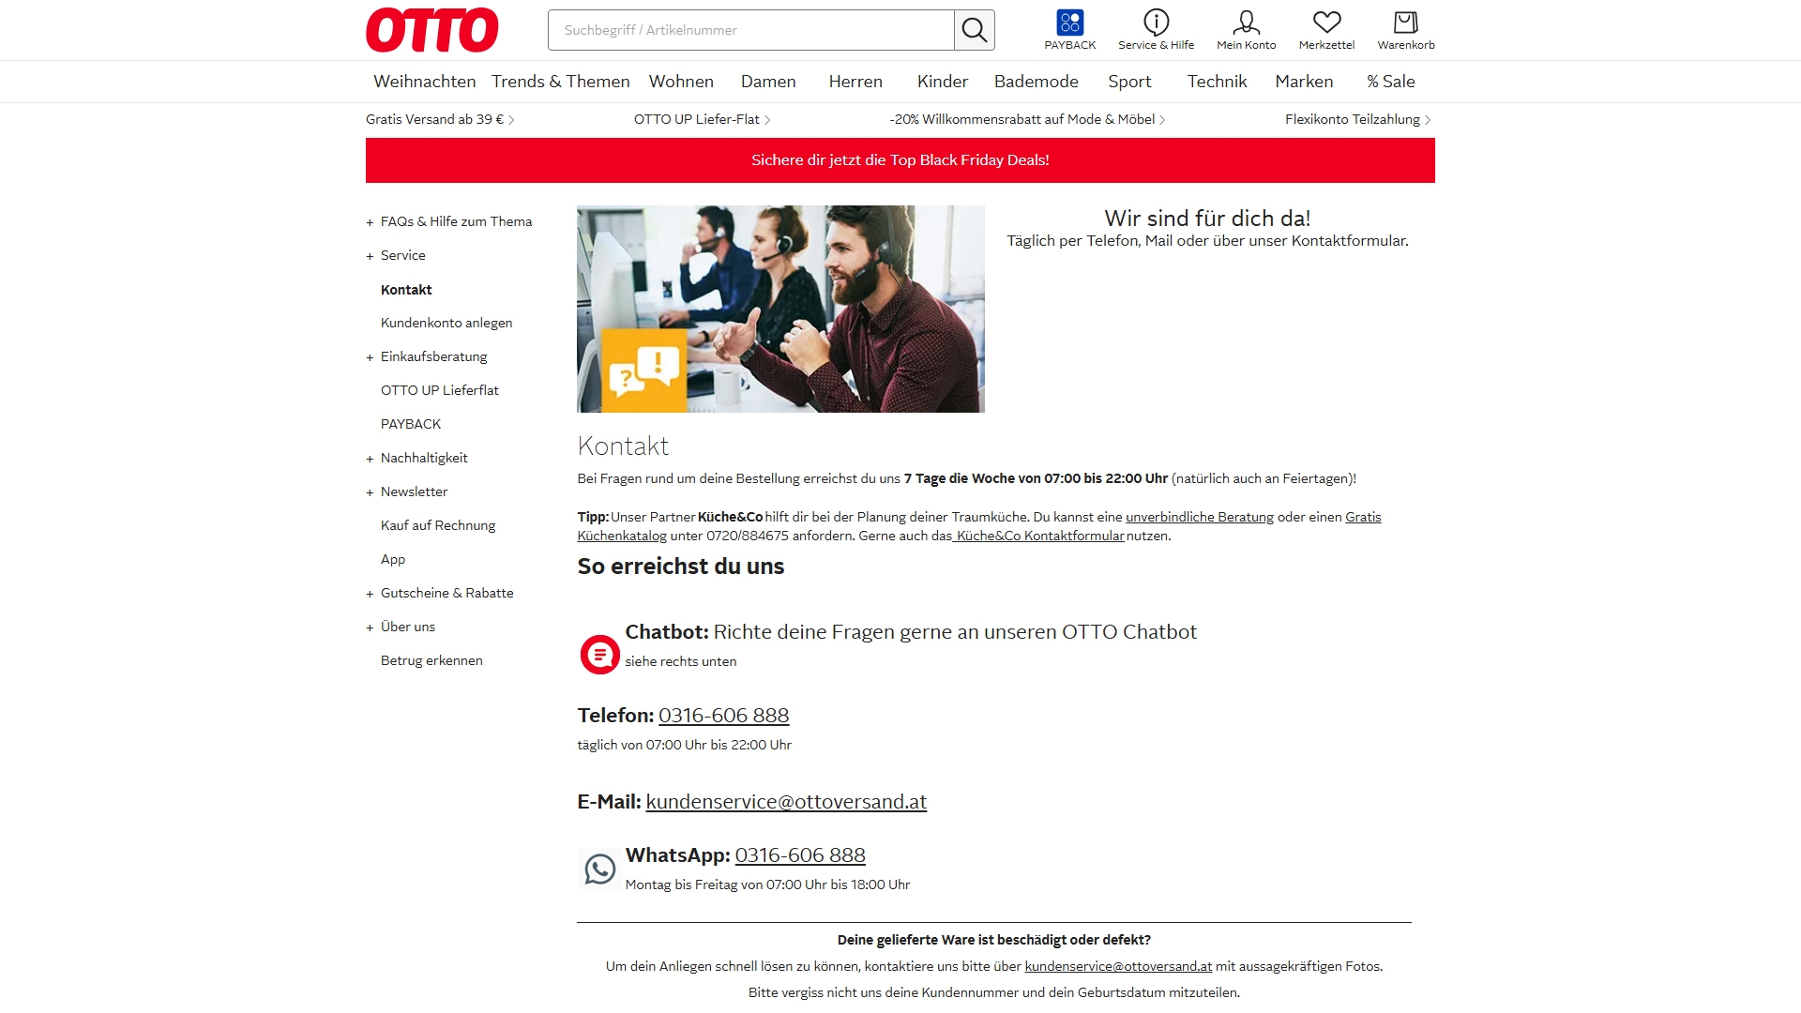
Task: Open the Wohnen menu
Action: coord(681,82)
